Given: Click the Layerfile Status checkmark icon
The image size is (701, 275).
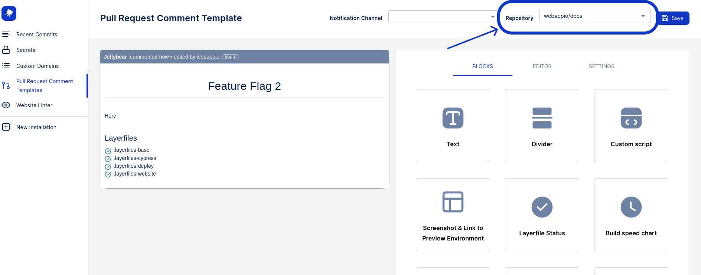Looking at the screenshot, I should pos(542,207).
